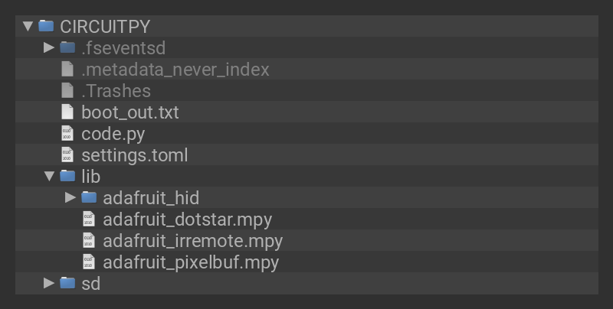Viewport: 613px width, 309px height.
Task: Click the sd folder icon
Action: 67,283
